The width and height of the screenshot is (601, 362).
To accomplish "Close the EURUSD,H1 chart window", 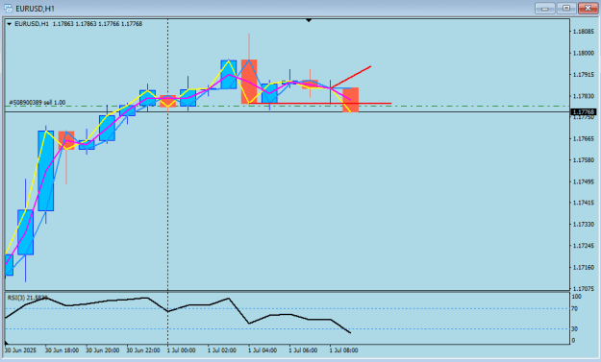I will [x=588, y=8].
